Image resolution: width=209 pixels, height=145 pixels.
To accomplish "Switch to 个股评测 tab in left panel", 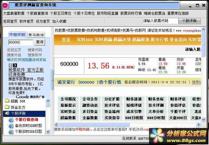I will [x=17, y=35].
